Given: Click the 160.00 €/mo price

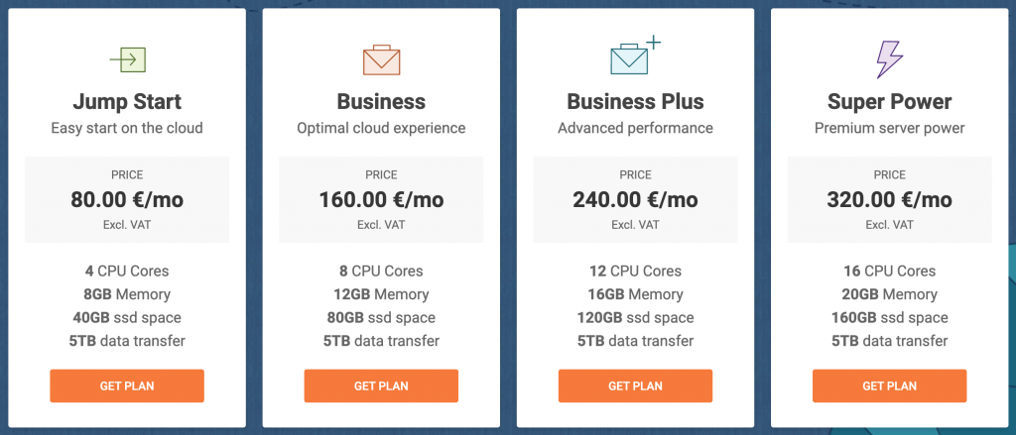Looking at the screenshot, I should (x=381, y=200).
